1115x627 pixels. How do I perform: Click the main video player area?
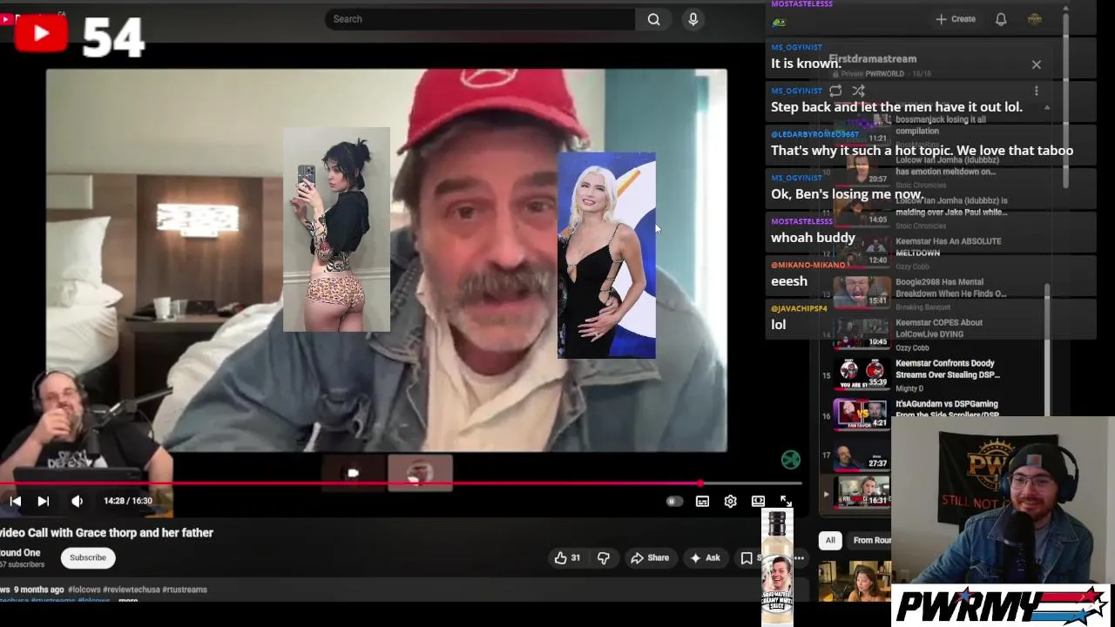(386, 260)
